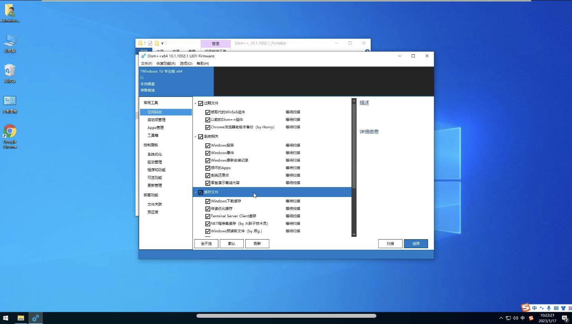The height and width of the screenshot is (324, 572).
Task: Open the 恢复功能(R) menu
Action: (x=166, y=63)
